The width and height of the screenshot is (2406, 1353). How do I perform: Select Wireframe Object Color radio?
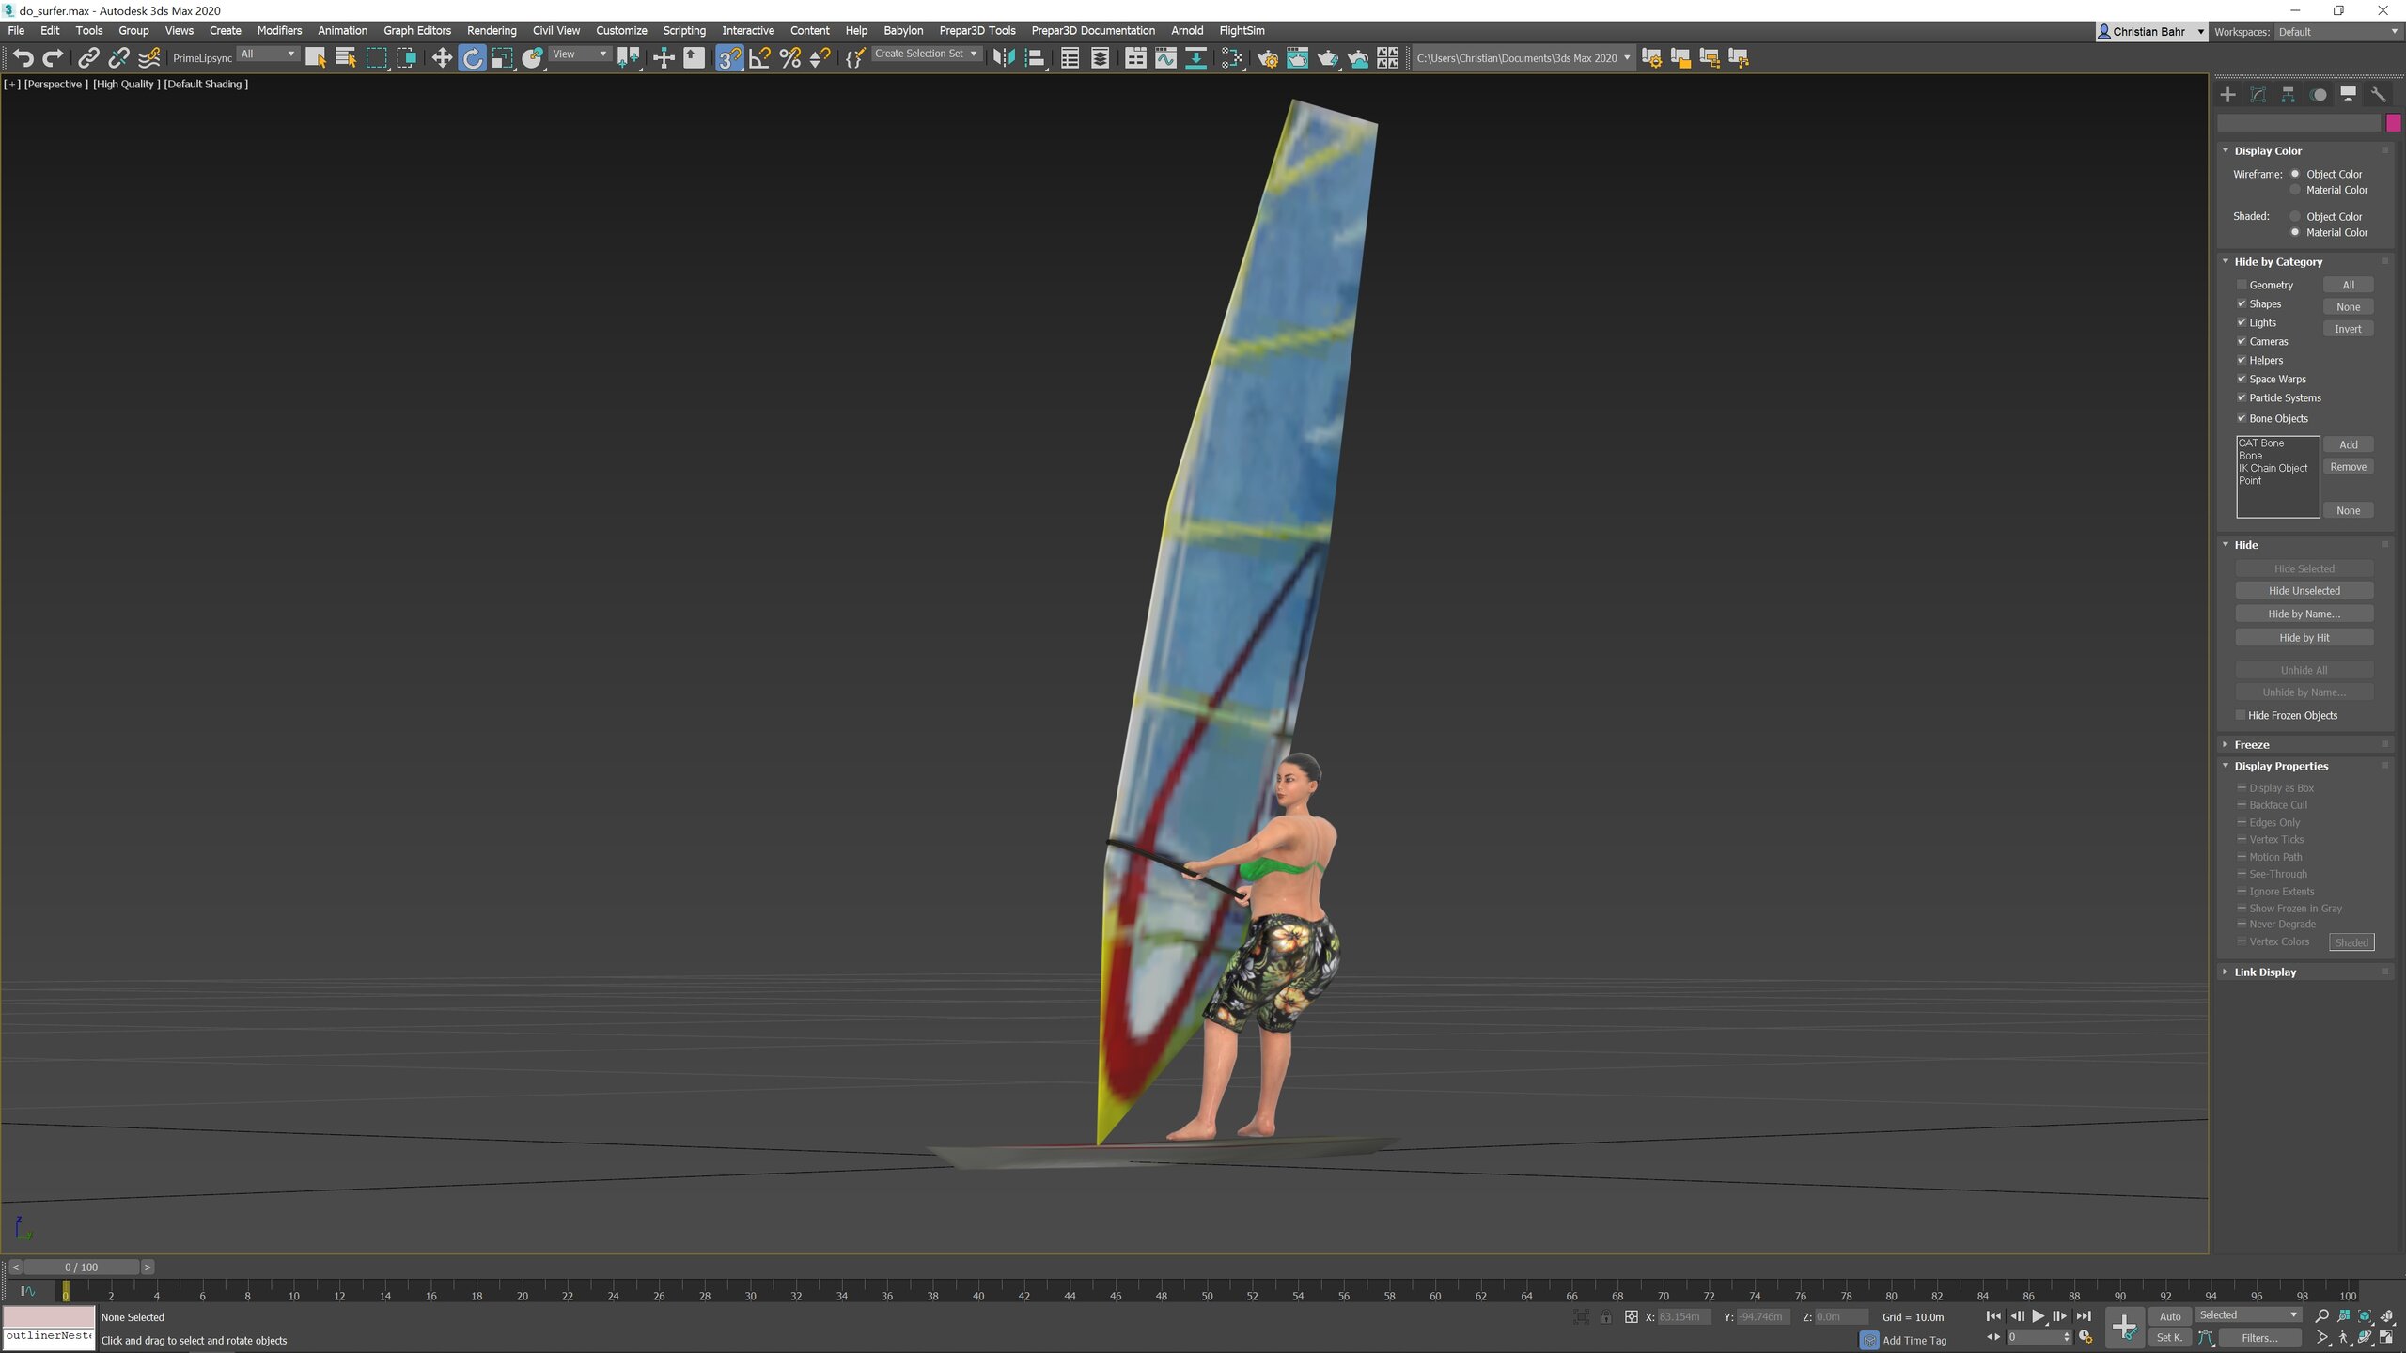[2295, 174]
